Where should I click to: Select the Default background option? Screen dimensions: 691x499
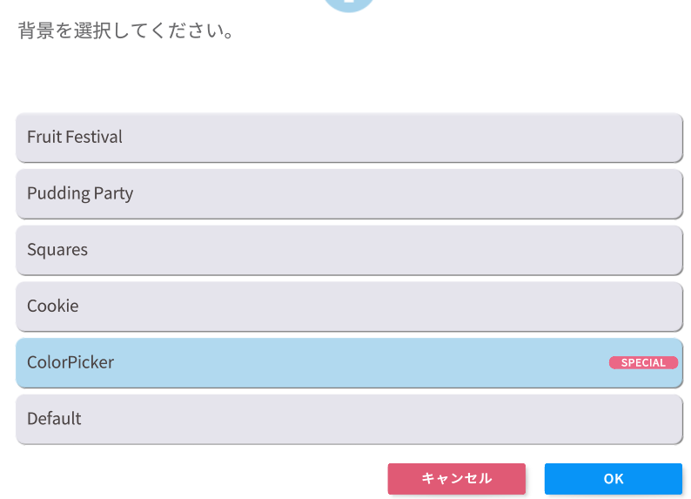click(x=349, y=419)
